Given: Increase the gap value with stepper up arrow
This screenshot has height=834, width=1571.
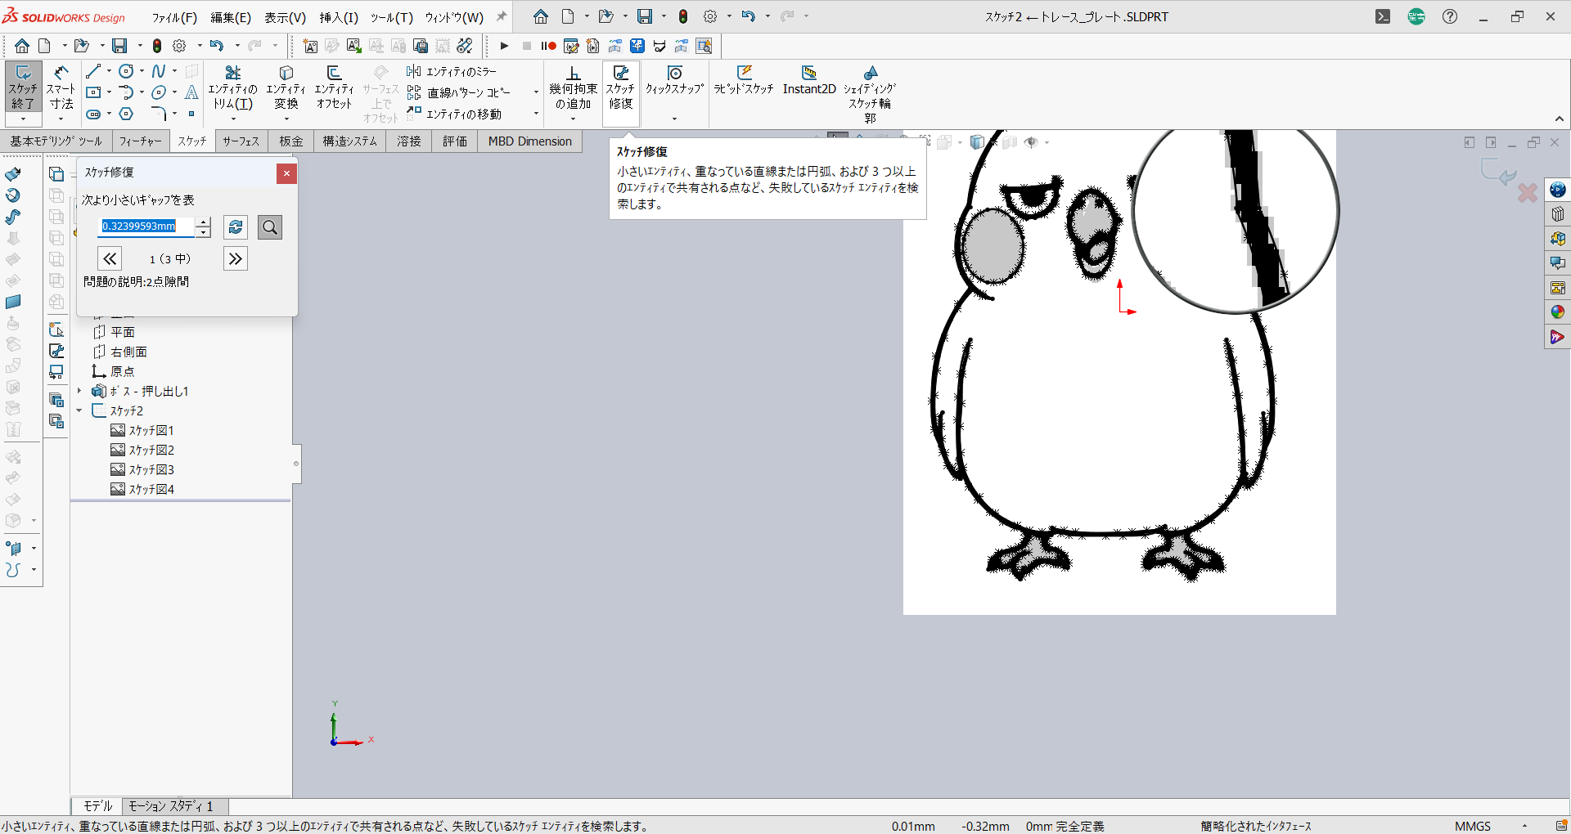Looking at the screenshot, I should point(204,222).
